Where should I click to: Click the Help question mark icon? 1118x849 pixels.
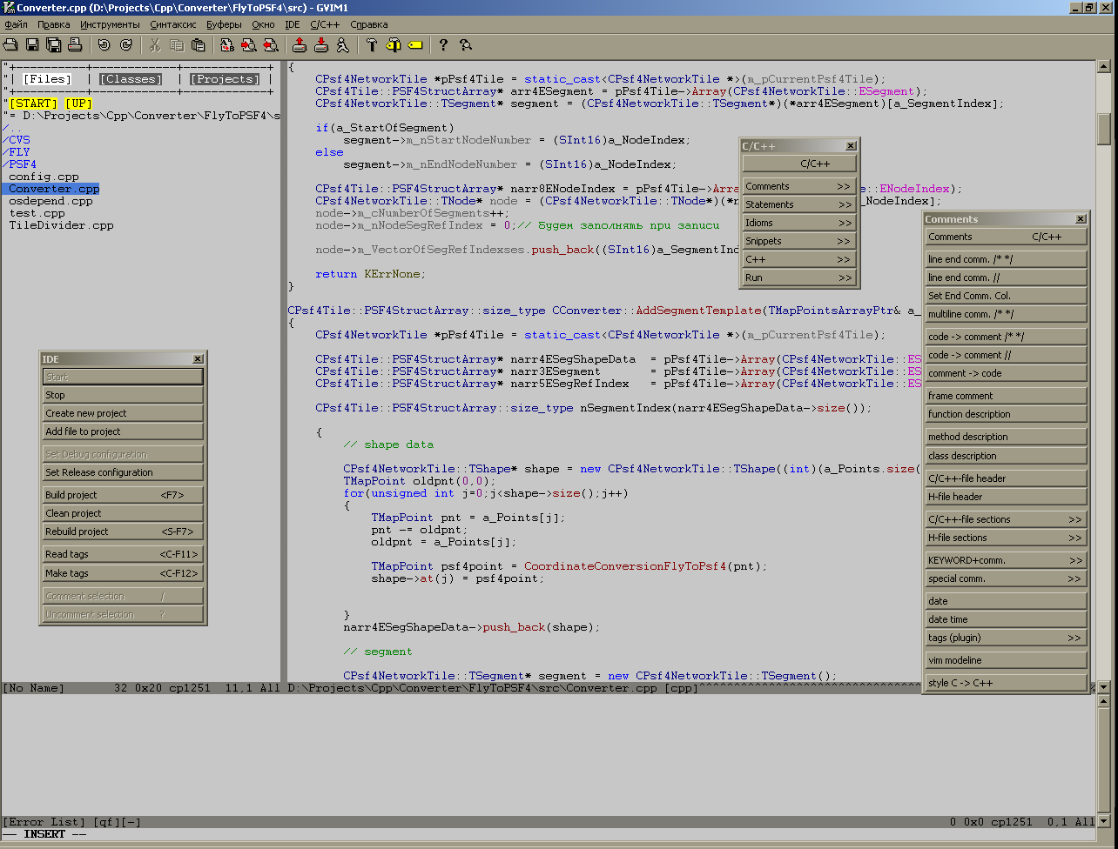pos(443,44)
